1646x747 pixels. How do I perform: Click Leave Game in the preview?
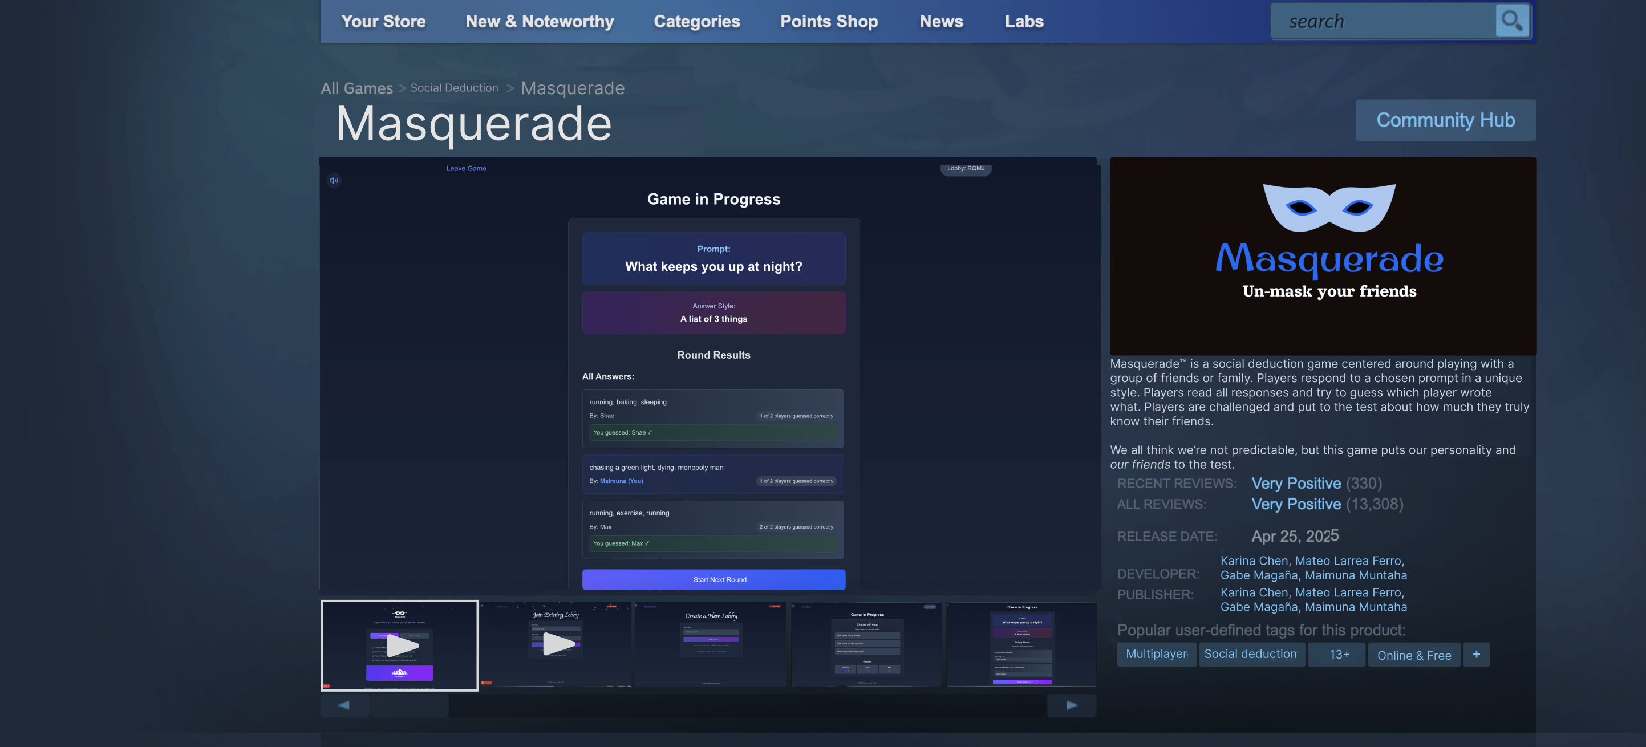tap(466, 169)
